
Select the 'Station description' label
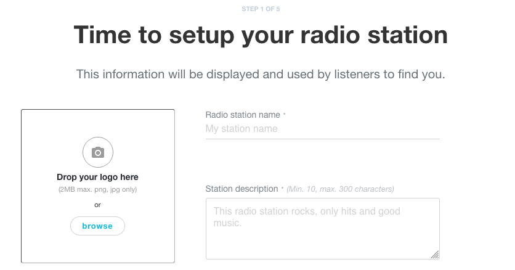click(241, 189)
